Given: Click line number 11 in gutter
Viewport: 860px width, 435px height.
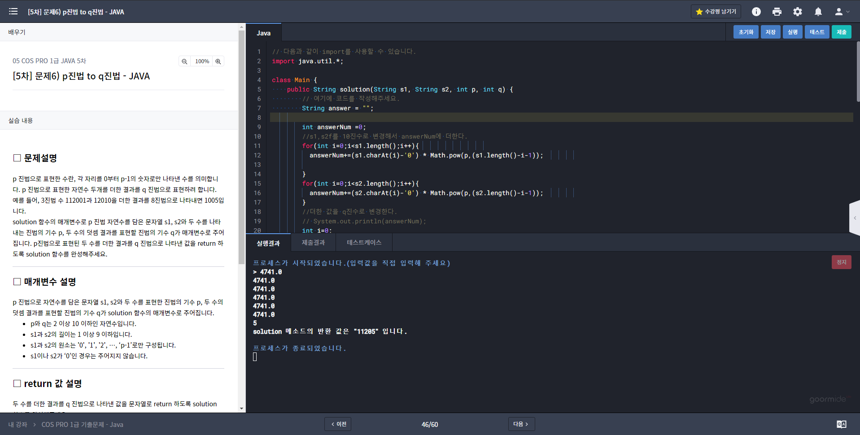Looking at the screenshot, I should coord(257,146).
